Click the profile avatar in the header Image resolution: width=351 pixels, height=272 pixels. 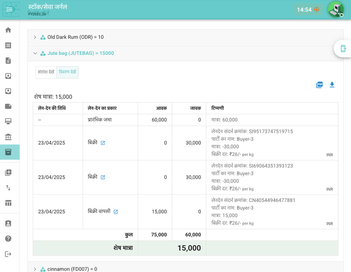(335, 9)
